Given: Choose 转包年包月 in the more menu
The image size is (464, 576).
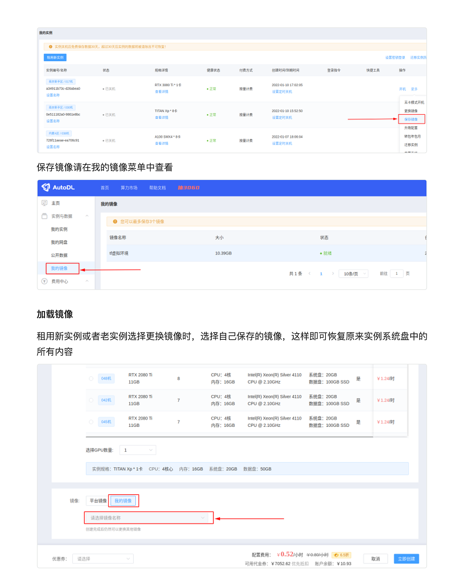Looking at the screenshot, I should click(413, 136).
